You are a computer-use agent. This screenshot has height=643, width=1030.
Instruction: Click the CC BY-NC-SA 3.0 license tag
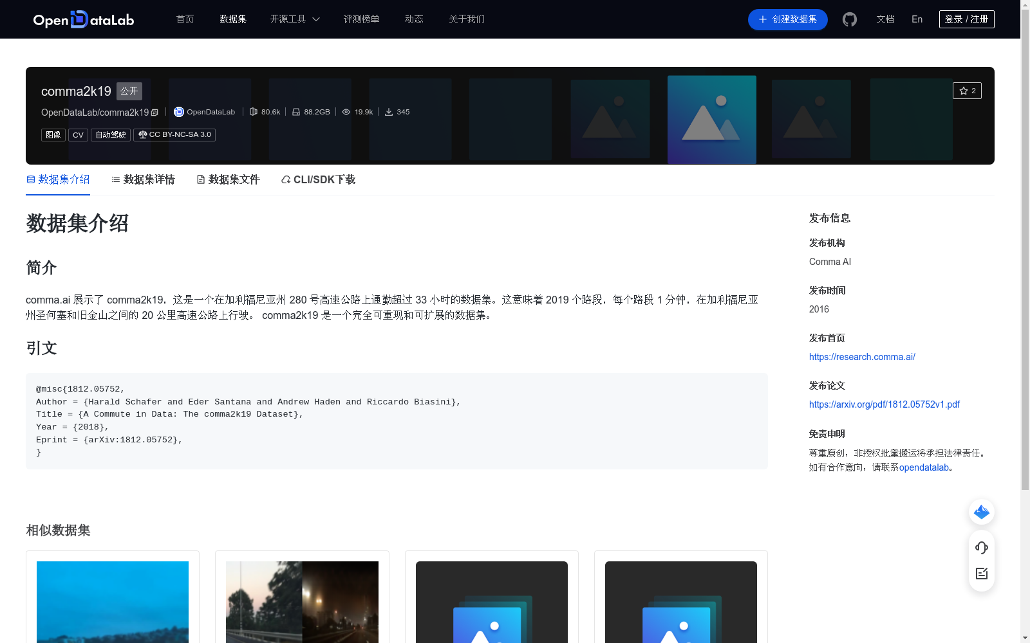tap(174, 135)
